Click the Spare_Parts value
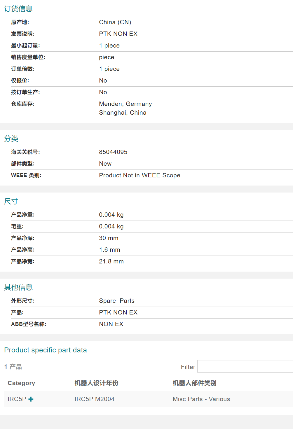This screenshot has height=430, width=293. point(116,301)
